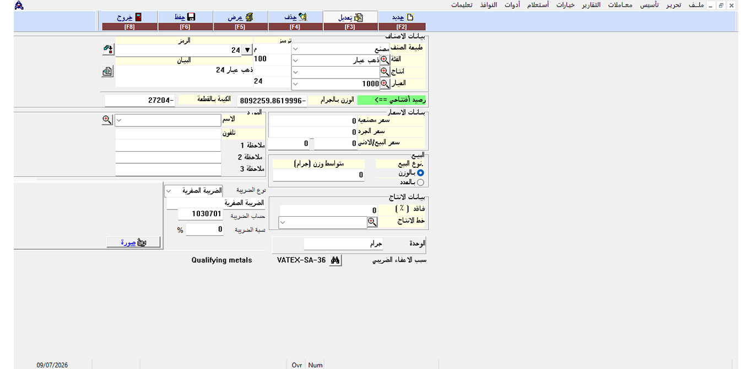Open the Inquiry (أستعلام) menu

(x=537, y=5)
